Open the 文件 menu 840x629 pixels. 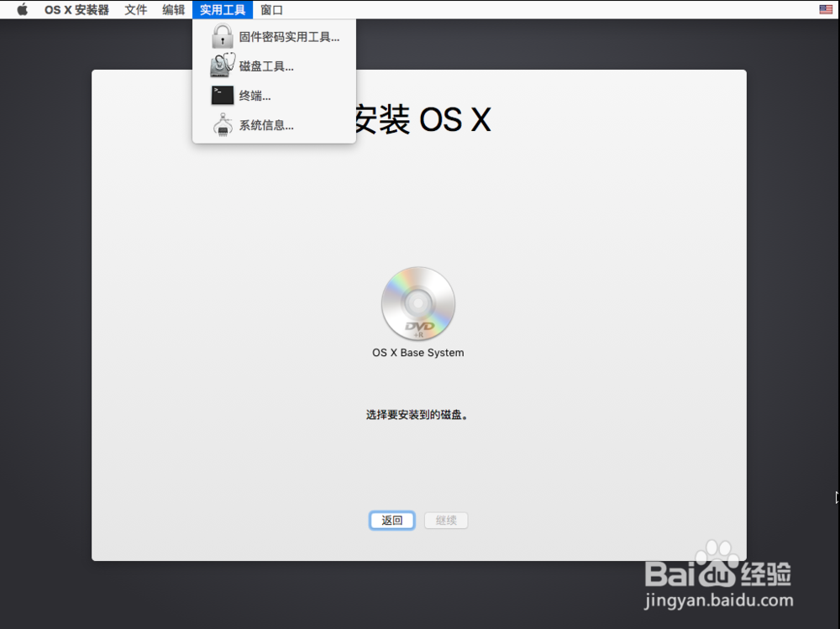[135, 9]
